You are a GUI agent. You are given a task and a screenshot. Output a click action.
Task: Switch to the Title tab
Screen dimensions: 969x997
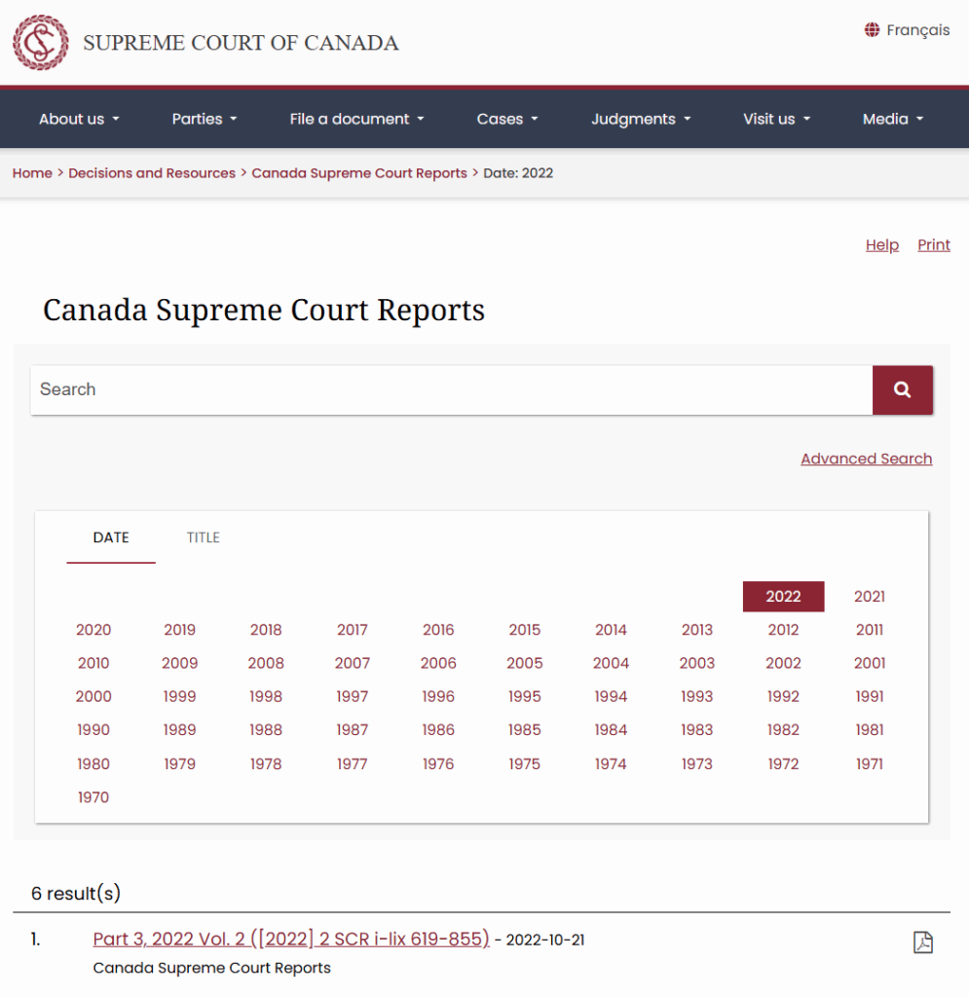pyautogui.click(x=203, y=537)
